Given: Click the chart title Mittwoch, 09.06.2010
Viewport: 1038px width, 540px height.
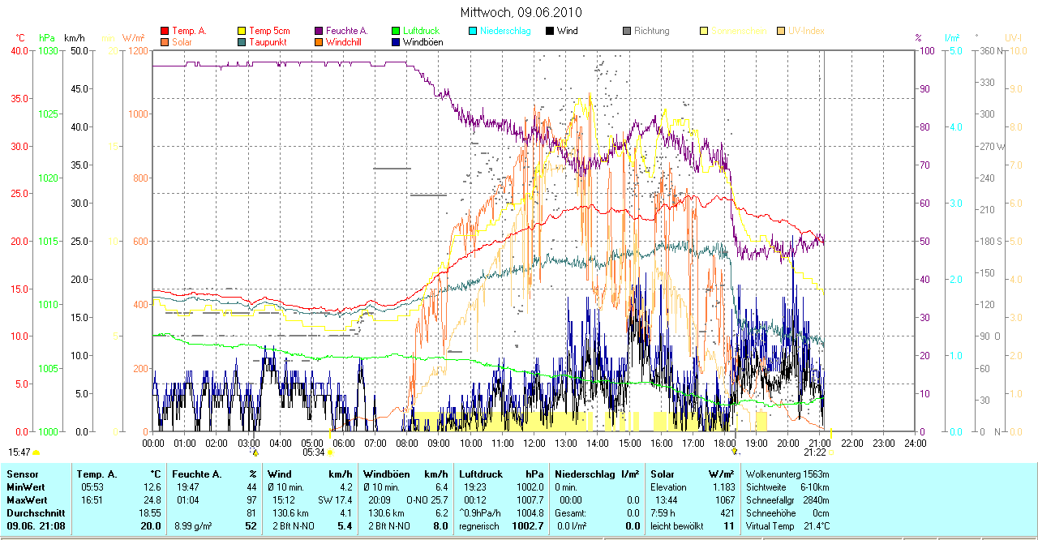Looking at the screenshot, I should click(x=521, y=12).
